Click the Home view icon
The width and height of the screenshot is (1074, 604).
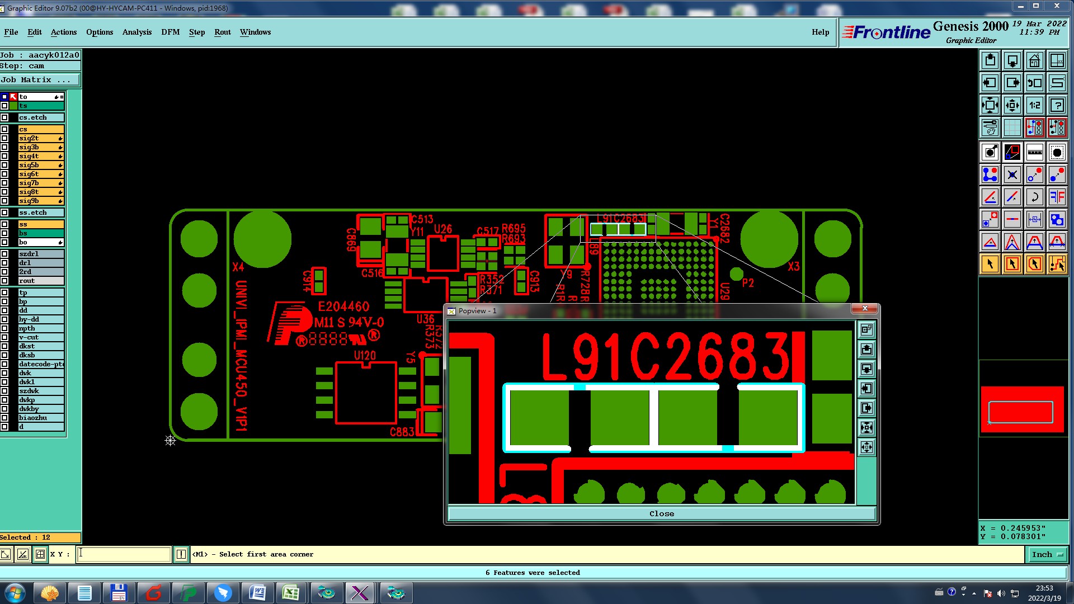[1034, 60]
